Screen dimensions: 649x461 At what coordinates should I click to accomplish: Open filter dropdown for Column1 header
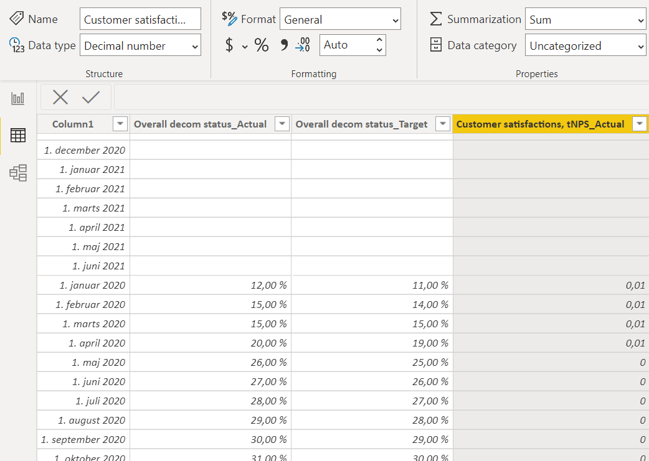[120, 124]
